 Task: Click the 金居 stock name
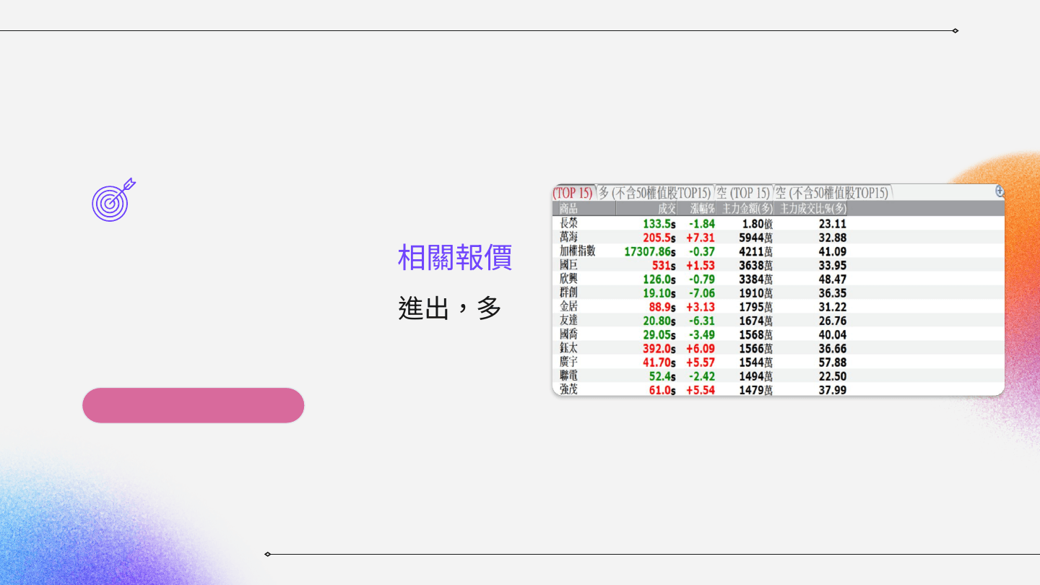569,306
